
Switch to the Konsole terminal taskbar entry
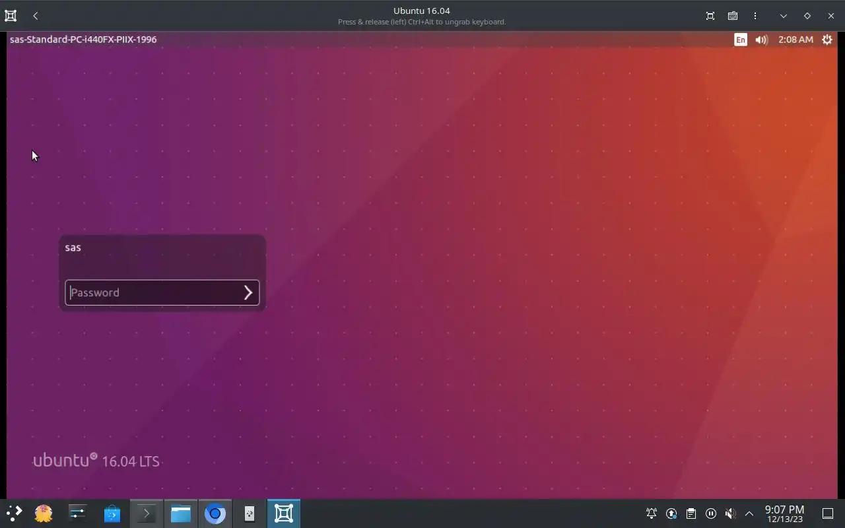(x=147, y=513)
